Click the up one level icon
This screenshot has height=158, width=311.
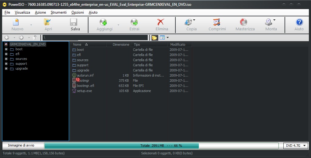point(35,38)
